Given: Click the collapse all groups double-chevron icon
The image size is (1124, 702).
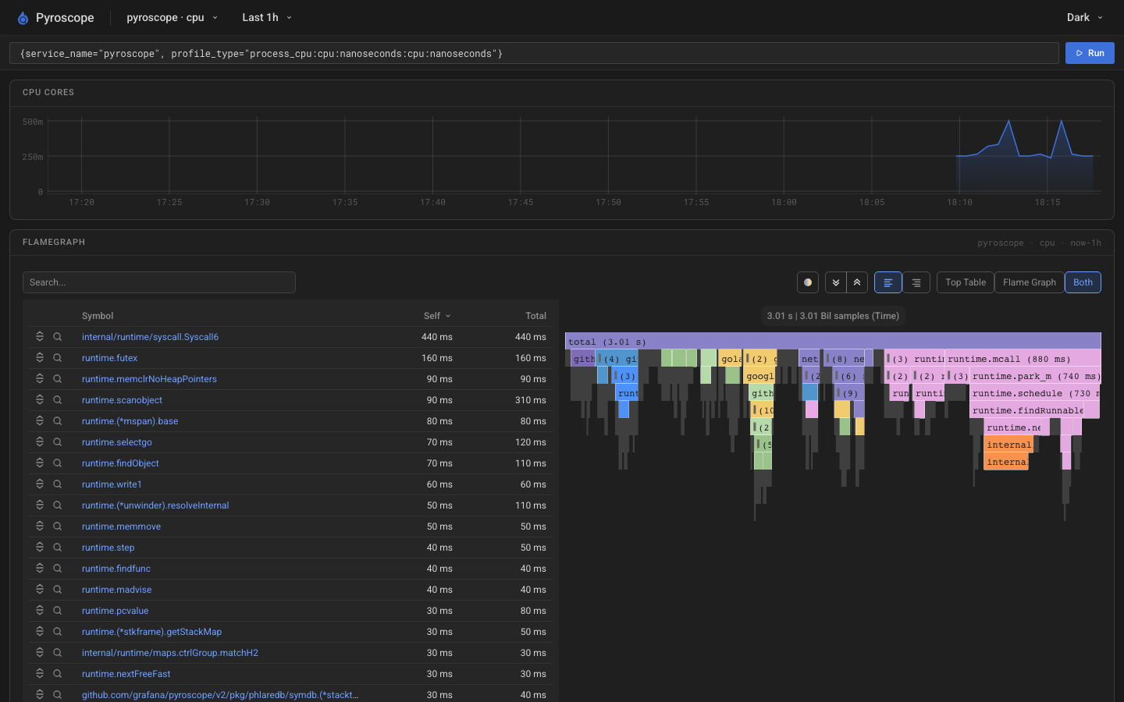Looking at the screenshot, I should point(857,282).
